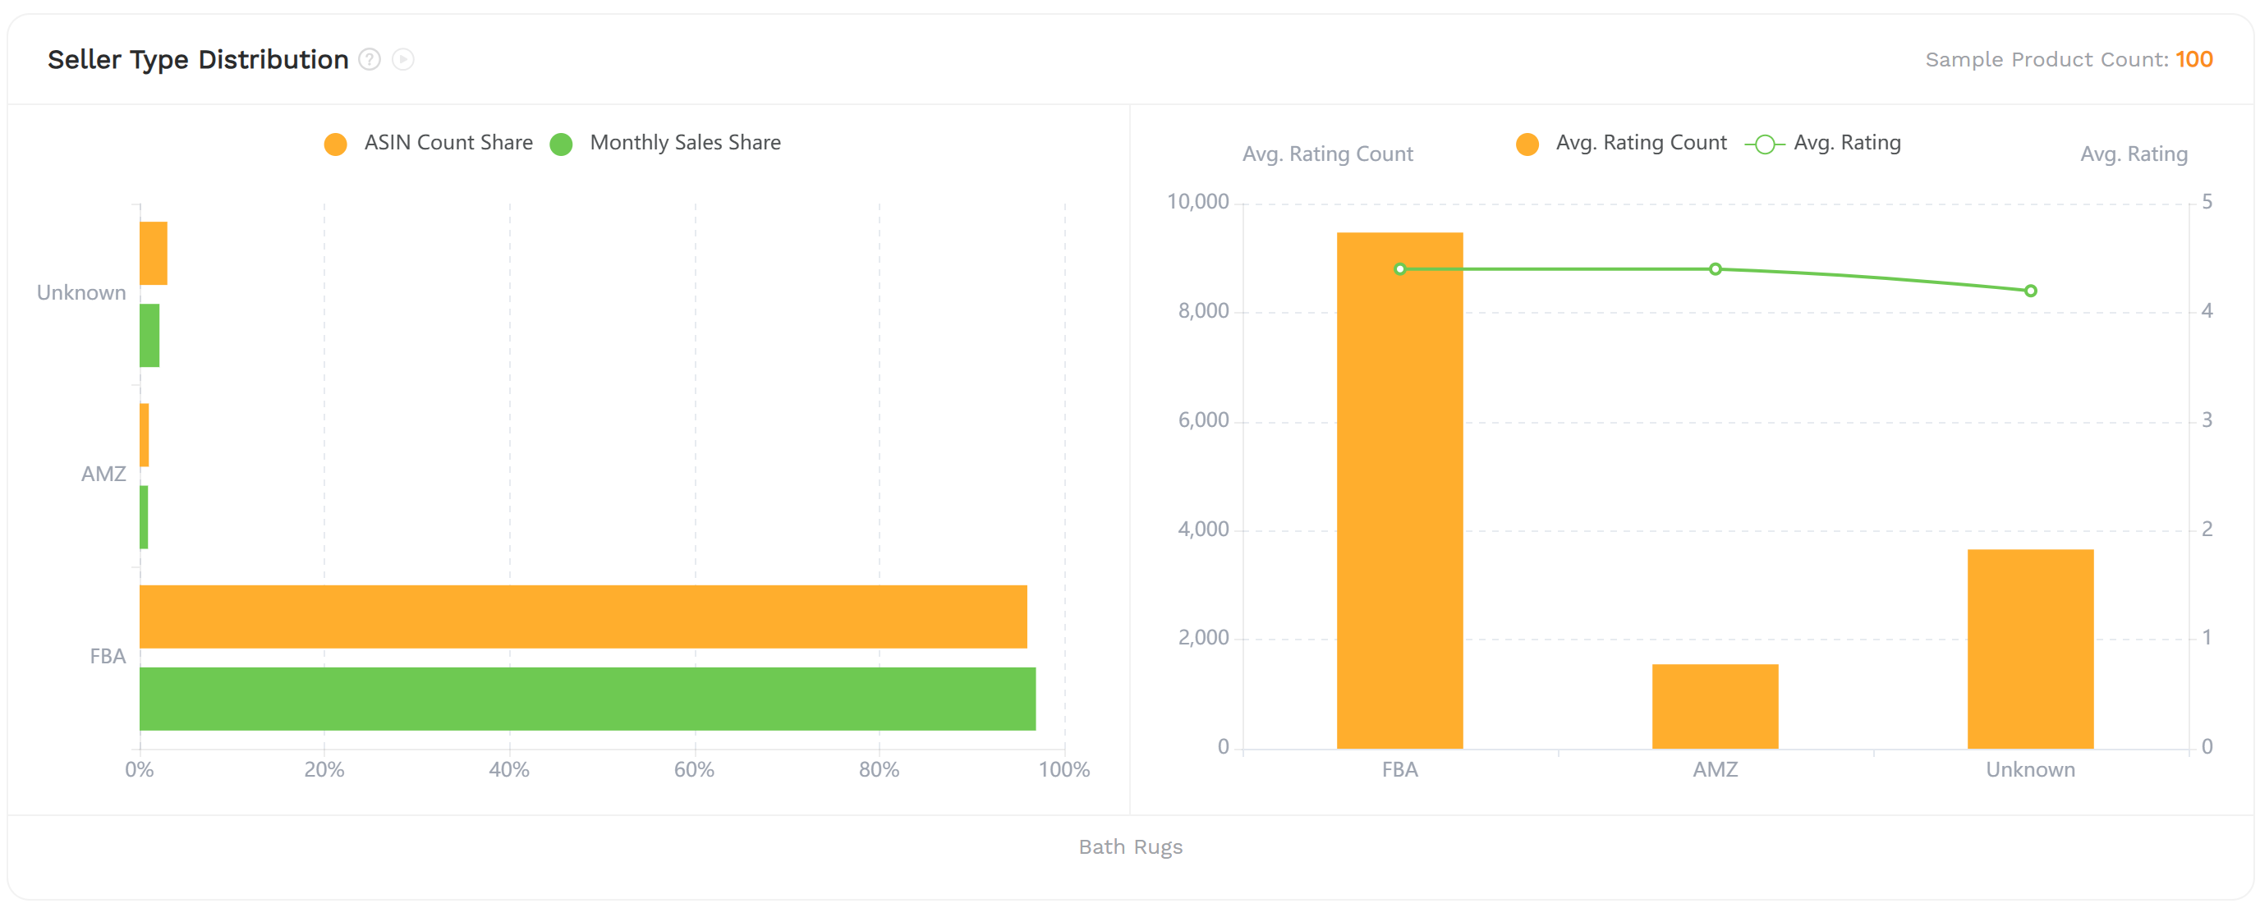This screenshot has width=2260, height=908.
Task: Toggle Monthly Sales Share legend item
Action: 665,143
